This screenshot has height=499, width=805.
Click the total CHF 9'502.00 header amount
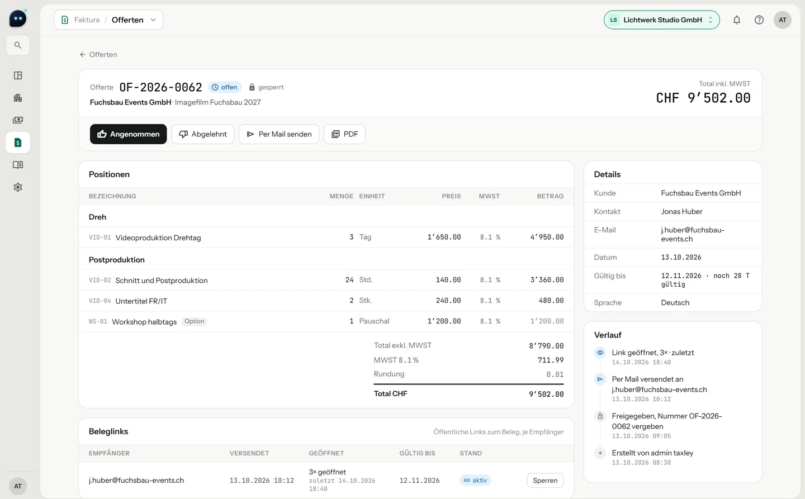coord(703,98)
